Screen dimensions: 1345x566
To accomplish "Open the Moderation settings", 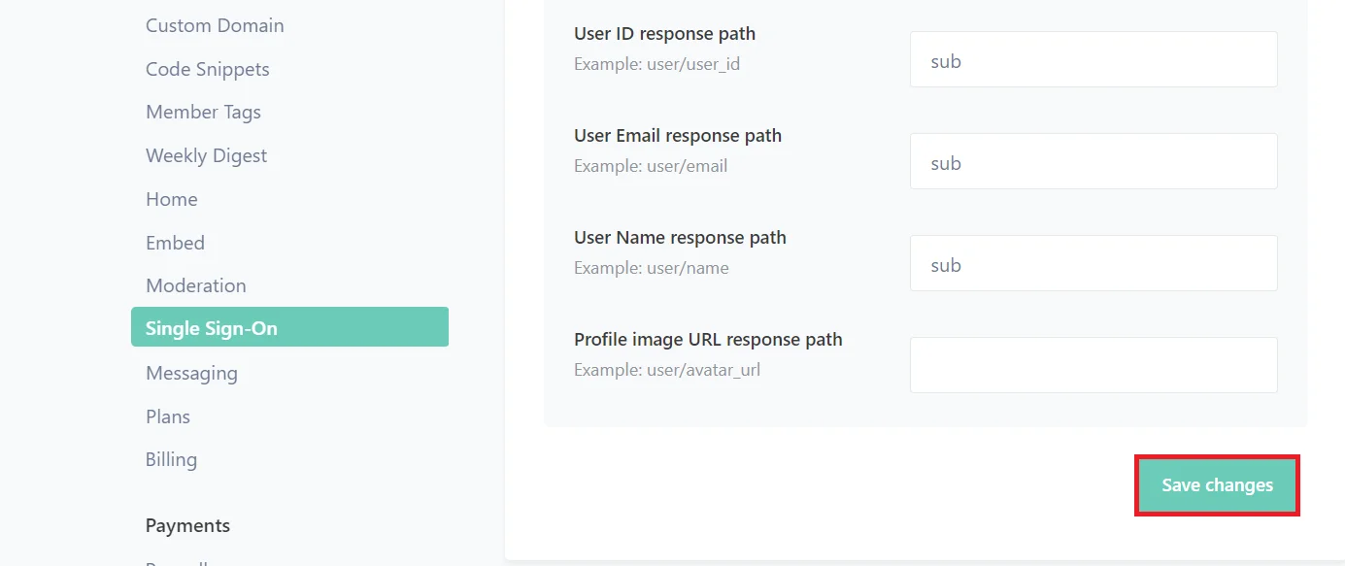I will [195, 285].
